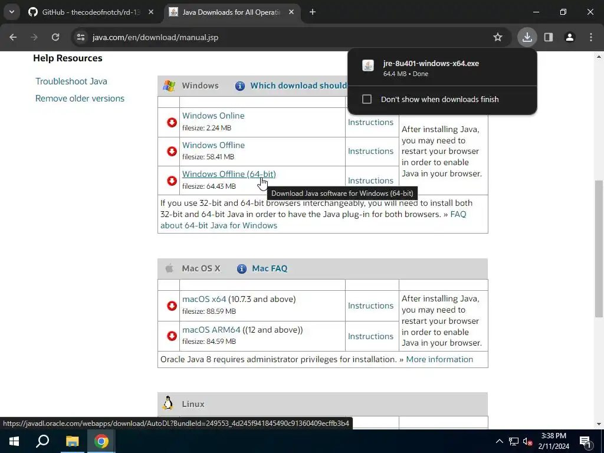
Task: Check Don't show when downloads finish
Action: point(367,99)
